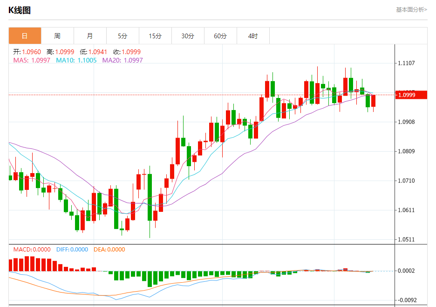Open the 15分 chart tab

coord(155,35)
